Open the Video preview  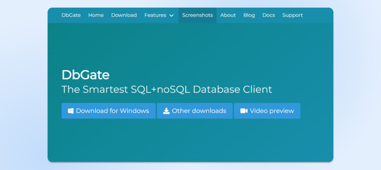(267, 111)
